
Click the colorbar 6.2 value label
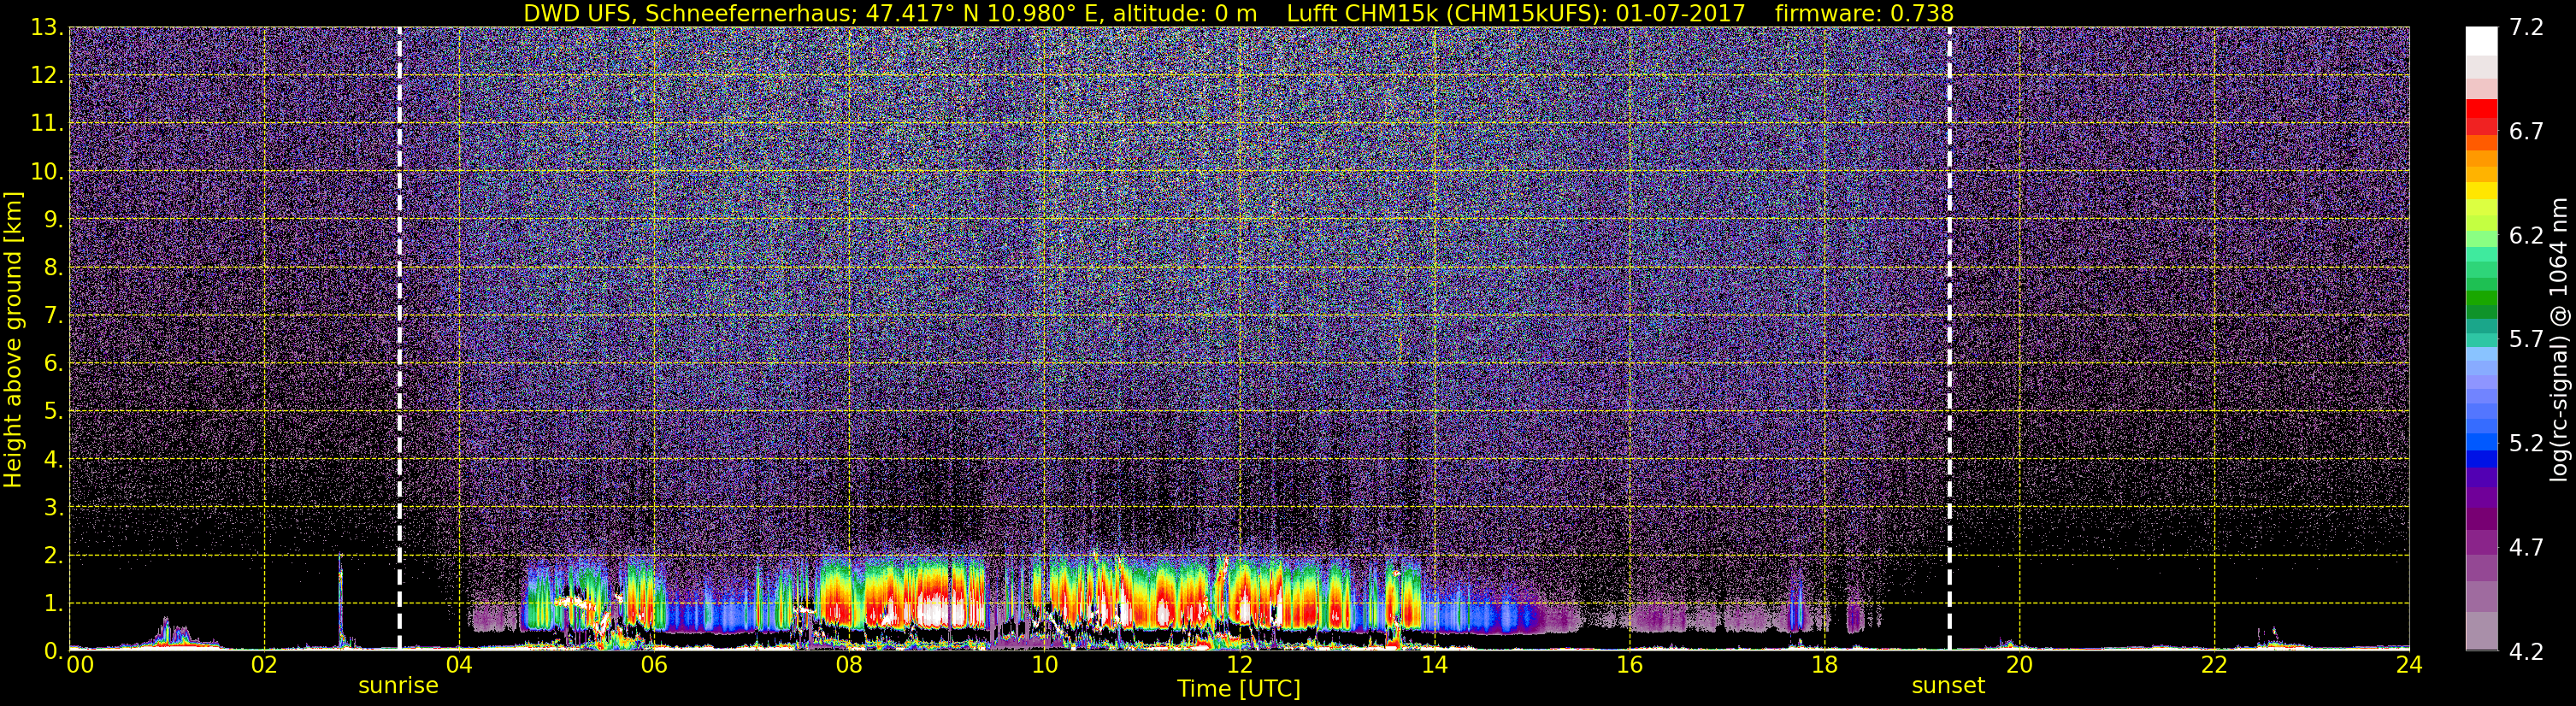[2526, 235]
